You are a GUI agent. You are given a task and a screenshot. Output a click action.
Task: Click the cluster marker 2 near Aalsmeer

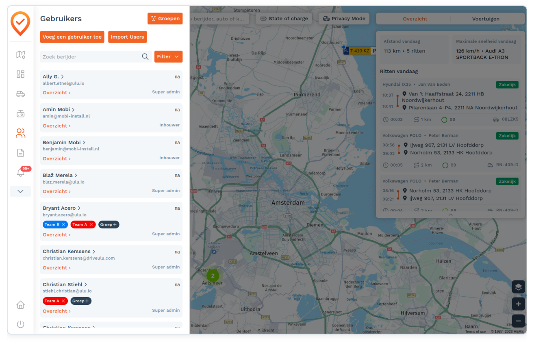213,276
